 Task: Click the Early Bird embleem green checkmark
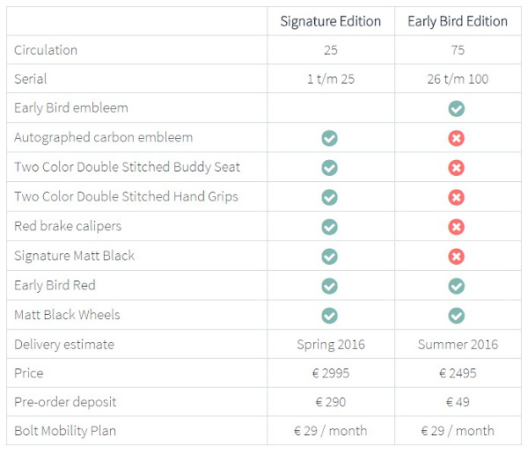(x=457, y=109)
